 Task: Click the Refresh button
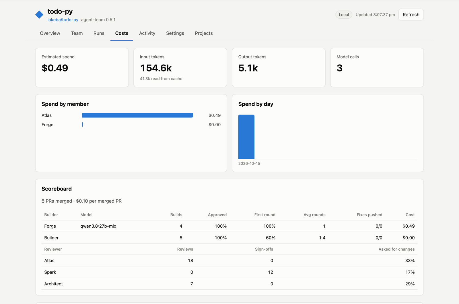[411, 15]
